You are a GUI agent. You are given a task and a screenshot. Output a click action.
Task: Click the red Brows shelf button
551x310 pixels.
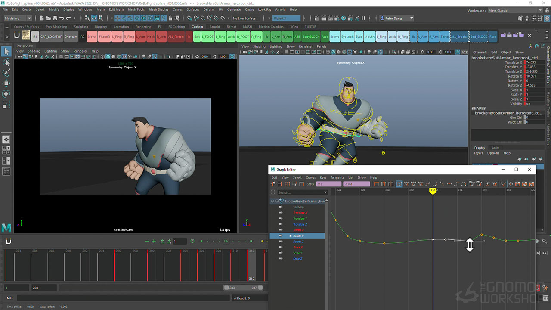[x=92, y=37]
